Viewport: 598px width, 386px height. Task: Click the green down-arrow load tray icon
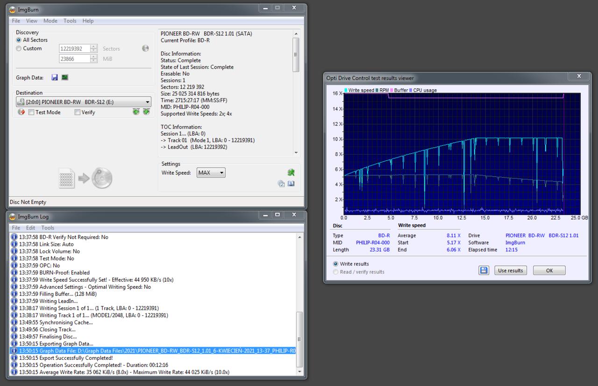[146, 112]
